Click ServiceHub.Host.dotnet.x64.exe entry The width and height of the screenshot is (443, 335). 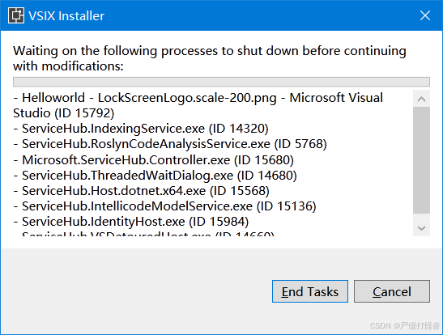click(x=141, y=191)
